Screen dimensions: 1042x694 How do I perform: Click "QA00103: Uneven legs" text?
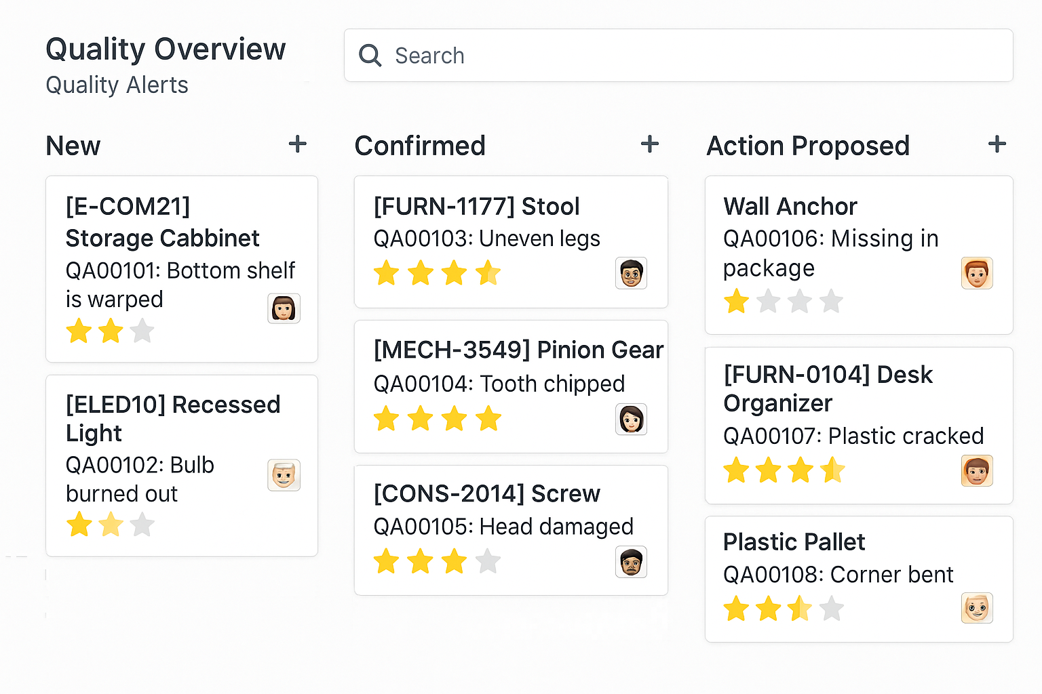486,239
